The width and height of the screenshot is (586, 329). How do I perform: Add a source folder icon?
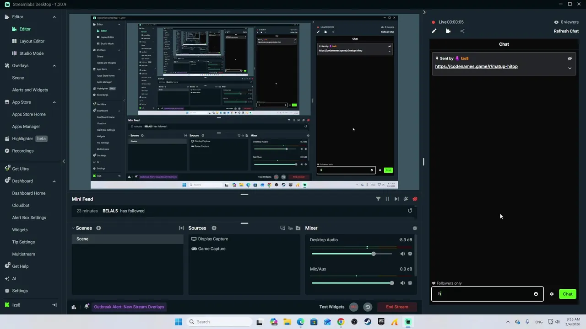298,228
